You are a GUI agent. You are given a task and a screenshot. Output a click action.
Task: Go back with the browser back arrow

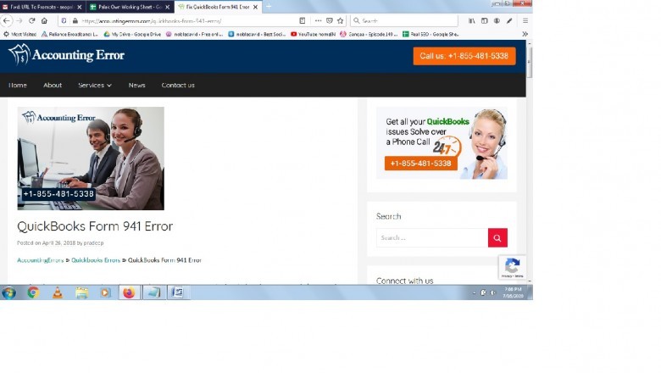pos(7,20)
